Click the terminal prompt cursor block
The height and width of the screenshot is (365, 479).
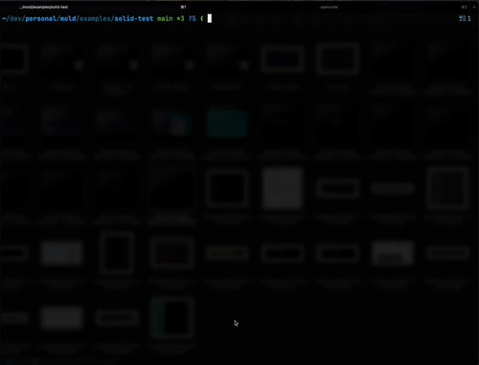(210, 18)
